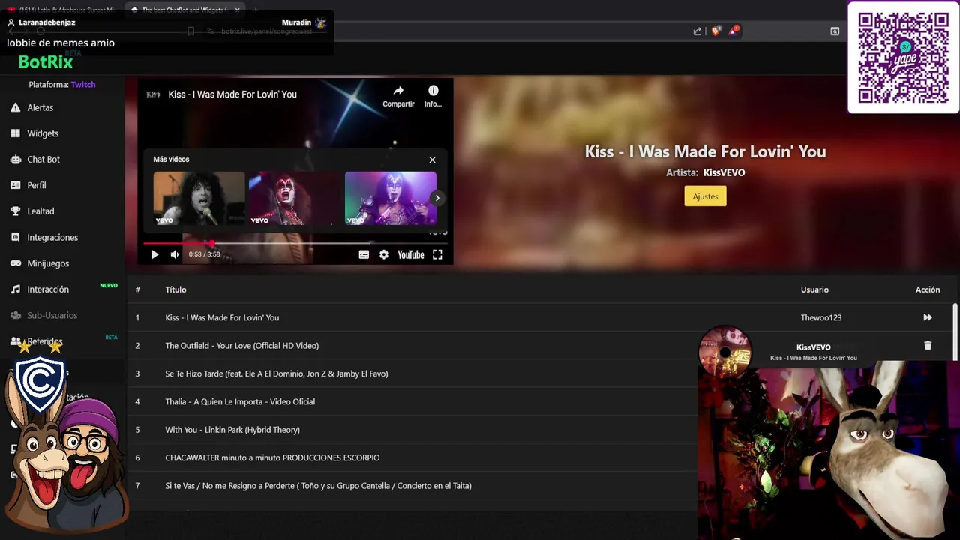The width and height of the screenshot is (960, 540).
Task: Click the Perfil card icon
Action: coord(15,185)
